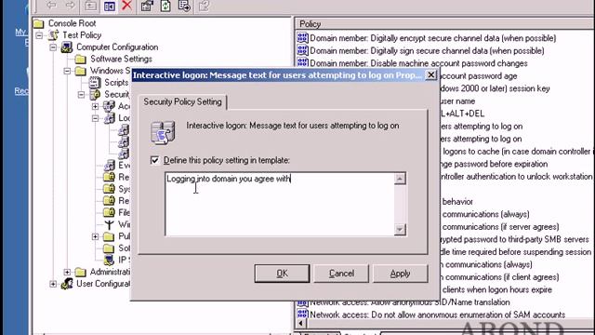Click icon of Do not allow anonymous enumeration policy
The height and width of the screenshot is (335, 595).
click(302, 315)
